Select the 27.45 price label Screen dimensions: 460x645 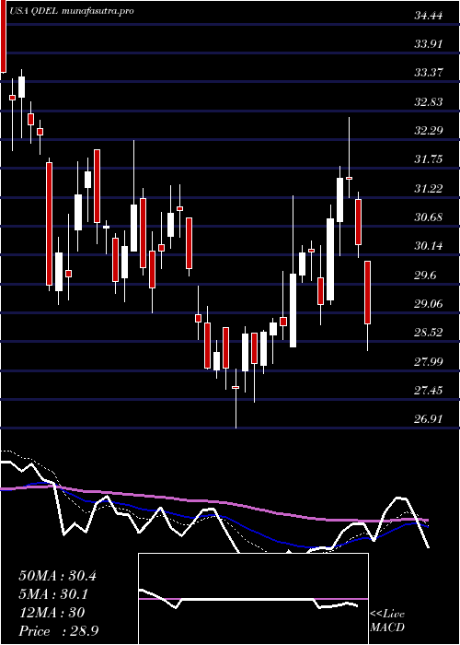pos(429,390)
